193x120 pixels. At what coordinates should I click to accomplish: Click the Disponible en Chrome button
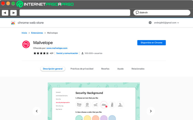[151, 43]
